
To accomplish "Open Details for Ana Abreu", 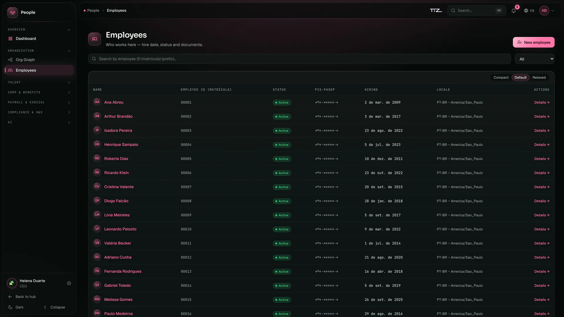I will click(x=542, y=102).
